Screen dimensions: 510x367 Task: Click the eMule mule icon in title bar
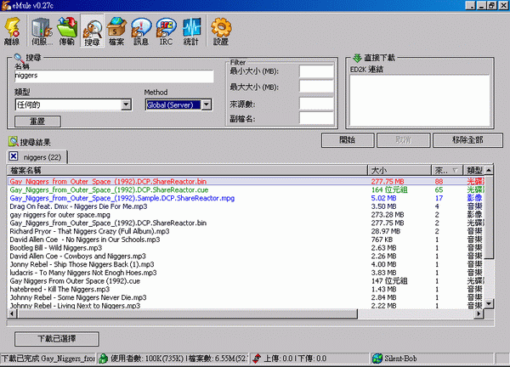coord(6,5)
